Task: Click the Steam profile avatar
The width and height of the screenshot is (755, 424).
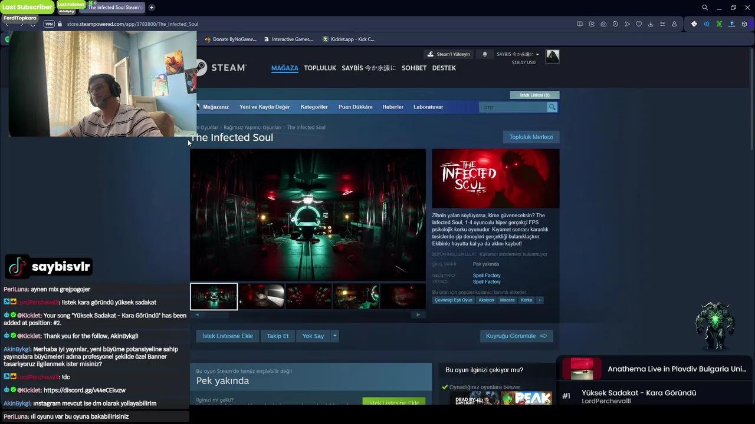Action: [x=552, y=57]
